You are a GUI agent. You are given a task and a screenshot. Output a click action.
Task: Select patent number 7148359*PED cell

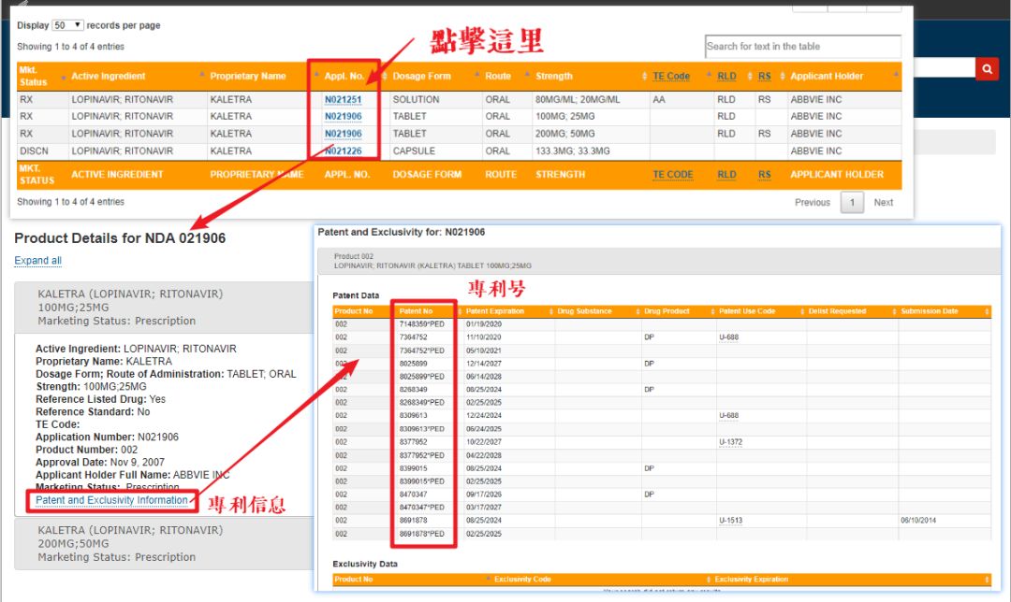pos(421,324)
